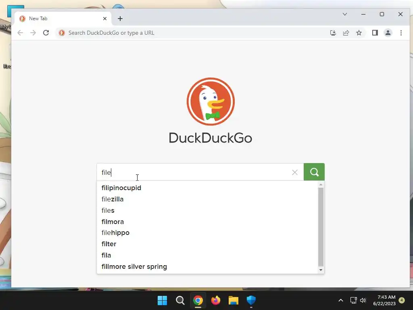
Task: Click the green DuckDuckGo search button
Action: (314, 172)
